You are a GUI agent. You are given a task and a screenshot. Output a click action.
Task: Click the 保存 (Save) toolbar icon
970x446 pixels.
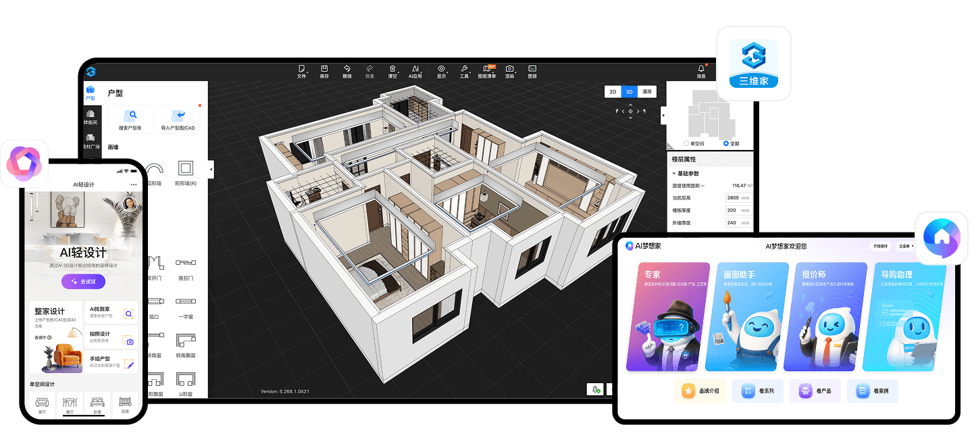coord(324,72)
